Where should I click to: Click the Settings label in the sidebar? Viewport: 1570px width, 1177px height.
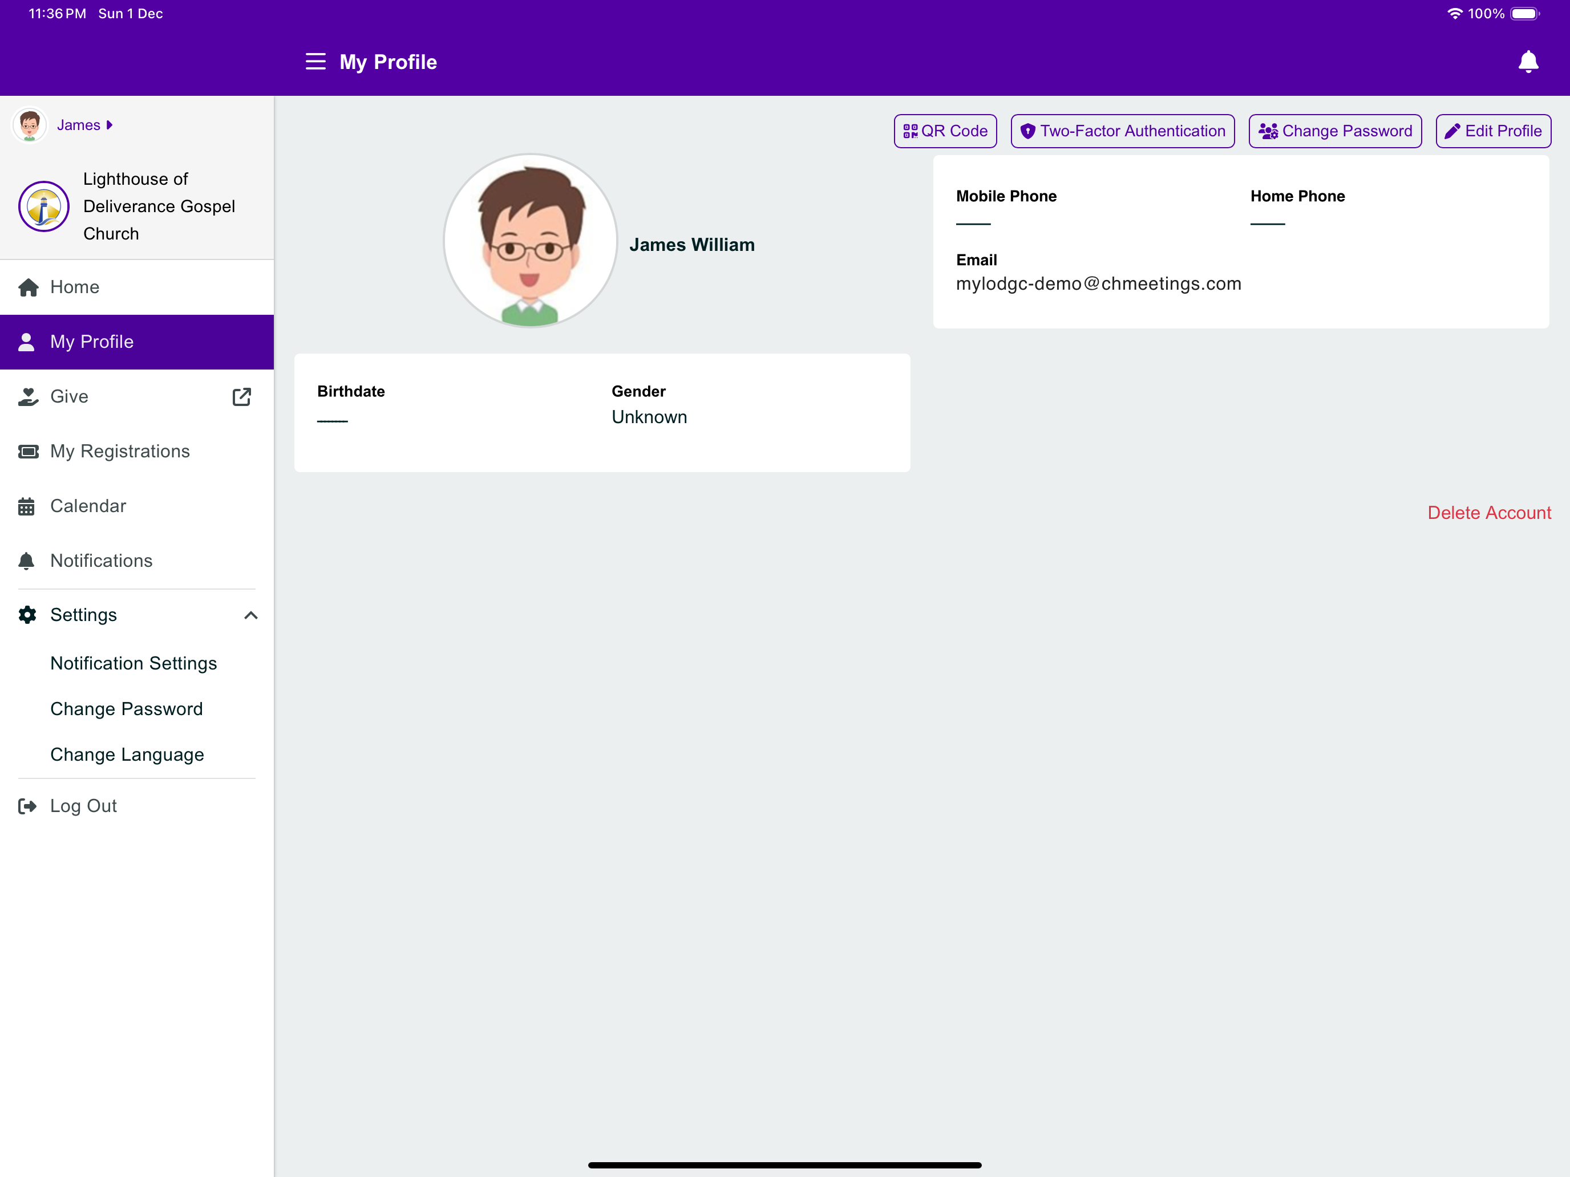pos(84,615)
